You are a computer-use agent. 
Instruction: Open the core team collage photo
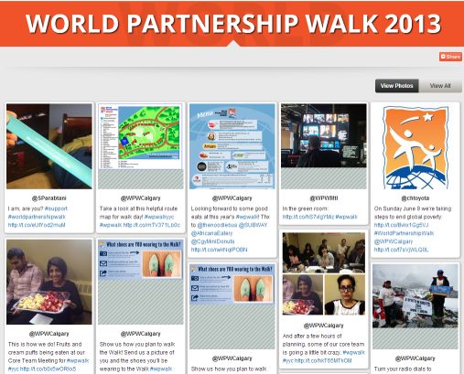[x=324, y=273]
